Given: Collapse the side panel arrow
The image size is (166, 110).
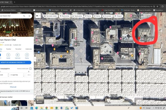Looking at the screenshot, I should (35, 59).
